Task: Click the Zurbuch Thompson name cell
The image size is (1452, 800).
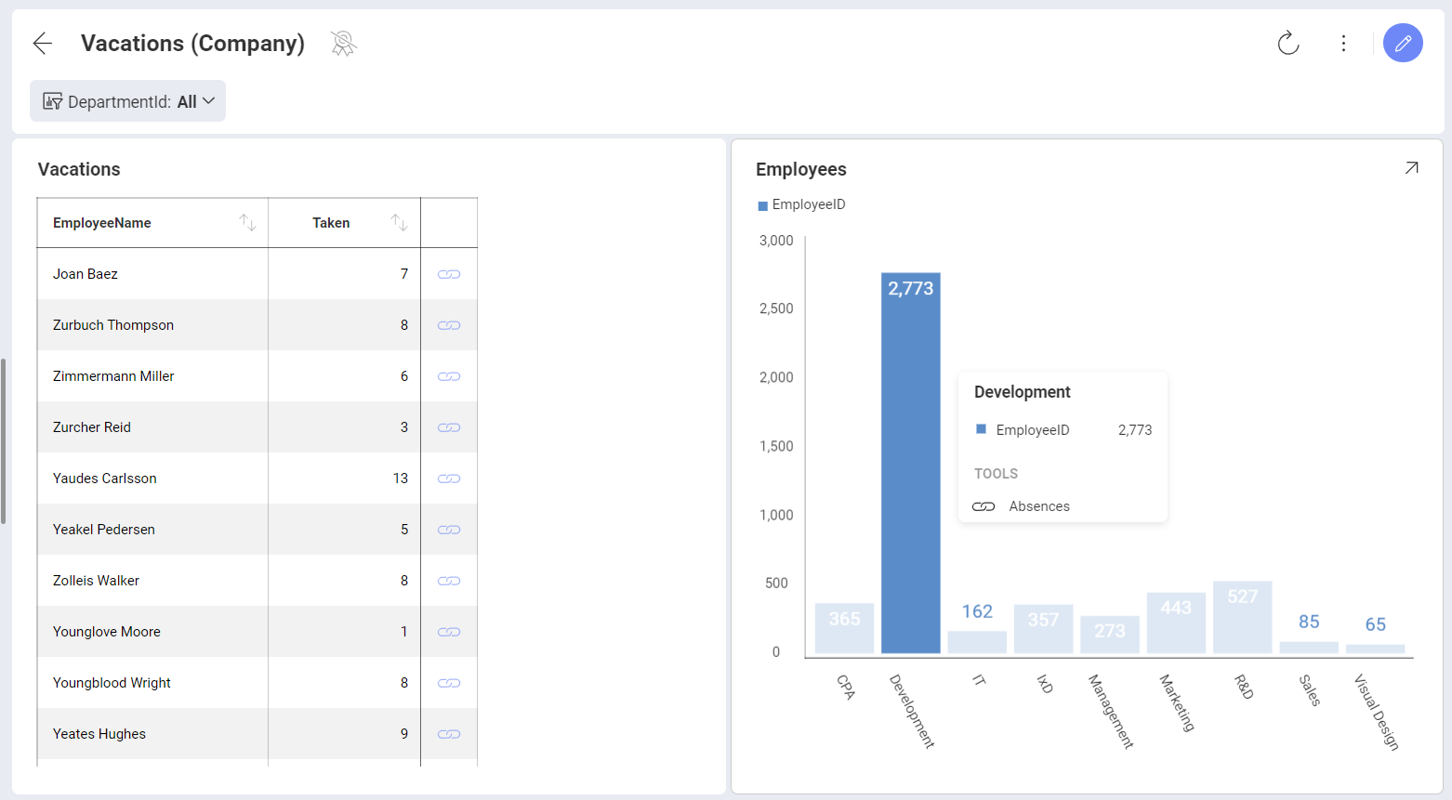Action: tap(152, 325)
